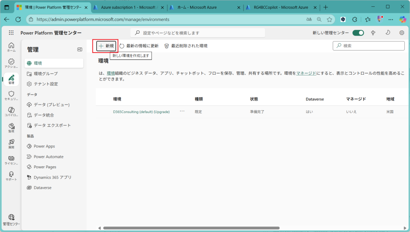
Task: Open the browser Copilot icon
Action: click(403, 19)
